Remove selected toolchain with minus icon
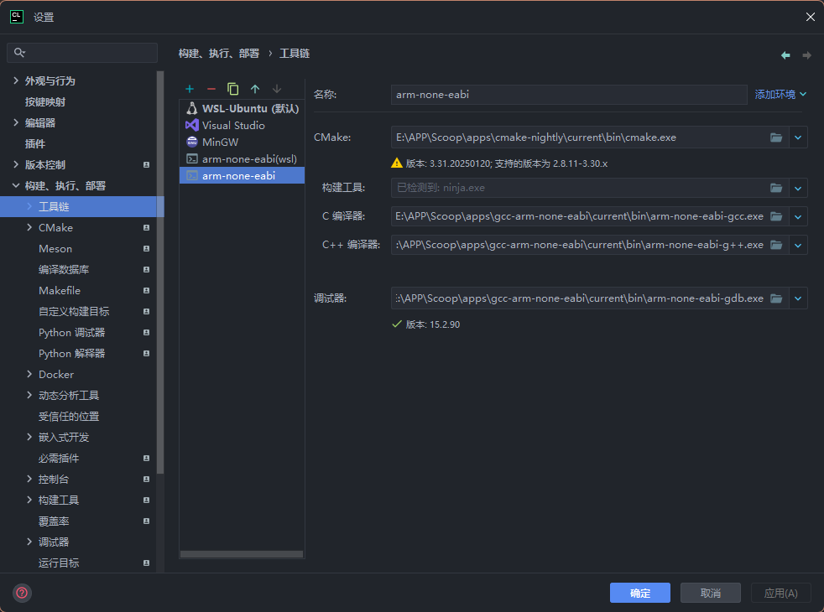The width and height of the screenshot is (824, 612). click(211, 89)
